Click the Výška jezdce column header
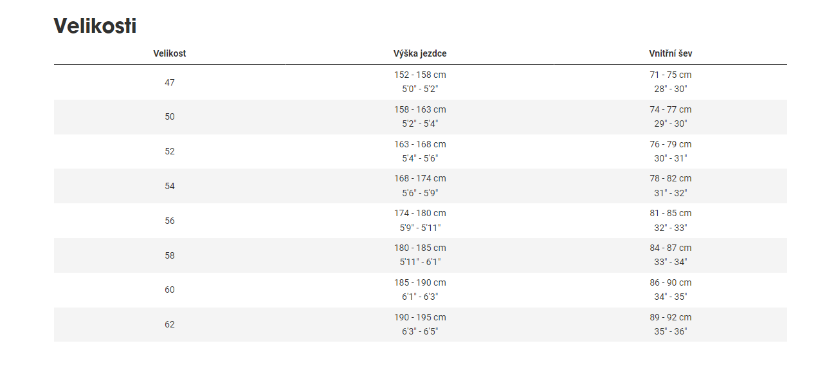This screenshot has height=368, width=818. tap(420, 53)
